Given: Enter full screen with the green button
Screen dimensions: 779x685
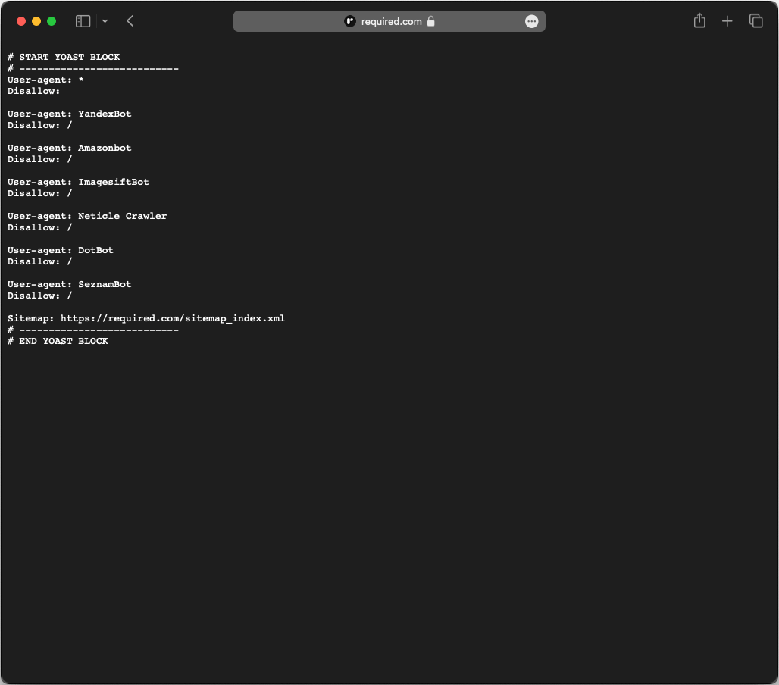Looking at the screenshot, I should pyautogui.click(x=52, y=21).
